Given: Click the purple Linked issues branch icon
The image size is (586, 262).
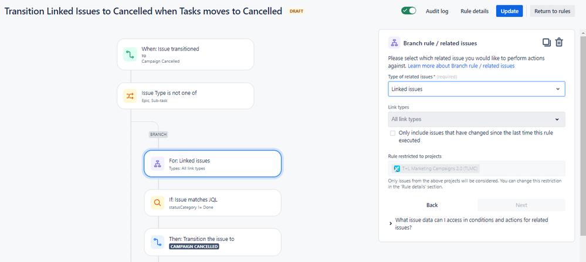Looking at the screenshot, I should point(157,164).
